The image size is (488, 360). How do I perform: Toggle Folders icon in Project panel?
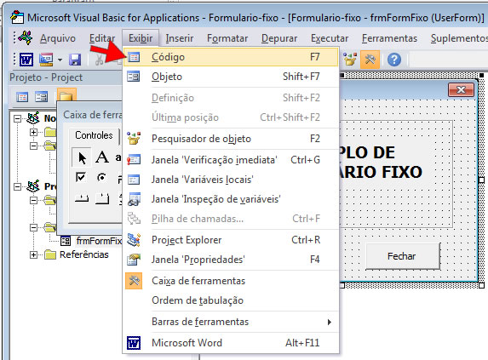click(66, 95)
